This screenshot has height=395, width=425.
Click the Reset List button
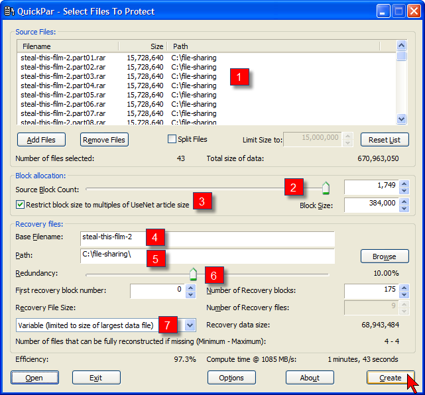coord(385,140)
